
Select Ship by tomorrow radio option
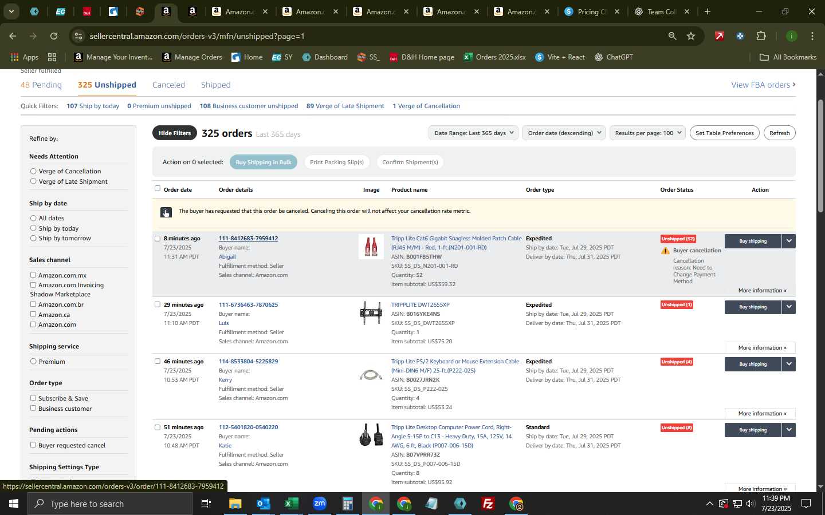coord(33,238)
